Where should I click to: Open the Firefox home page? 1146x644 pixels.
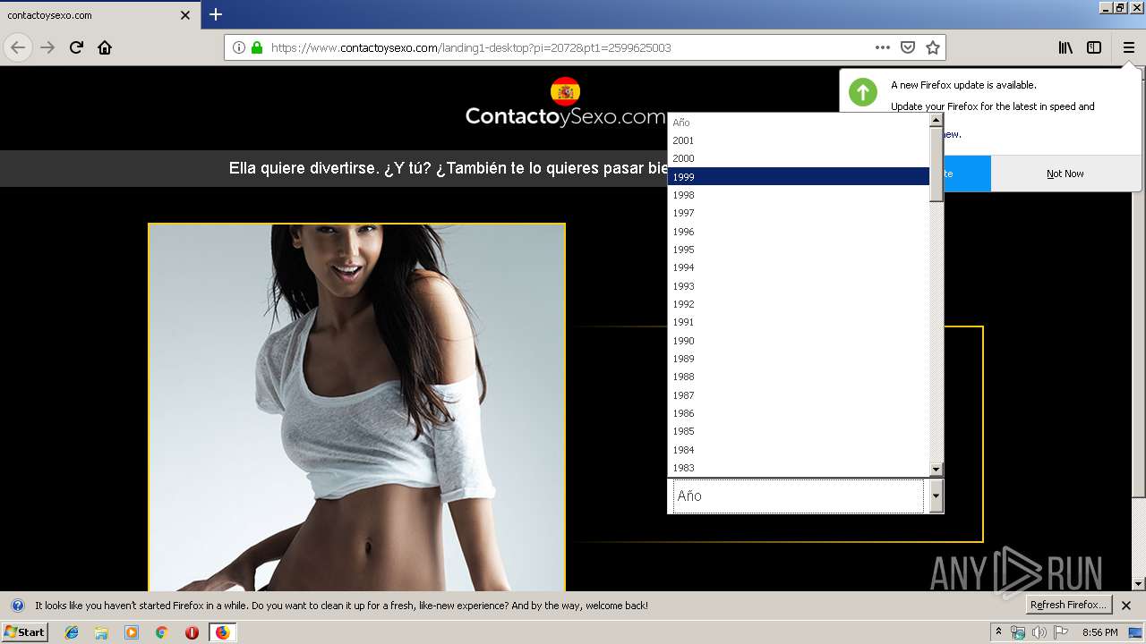click(x=105, y=47)
